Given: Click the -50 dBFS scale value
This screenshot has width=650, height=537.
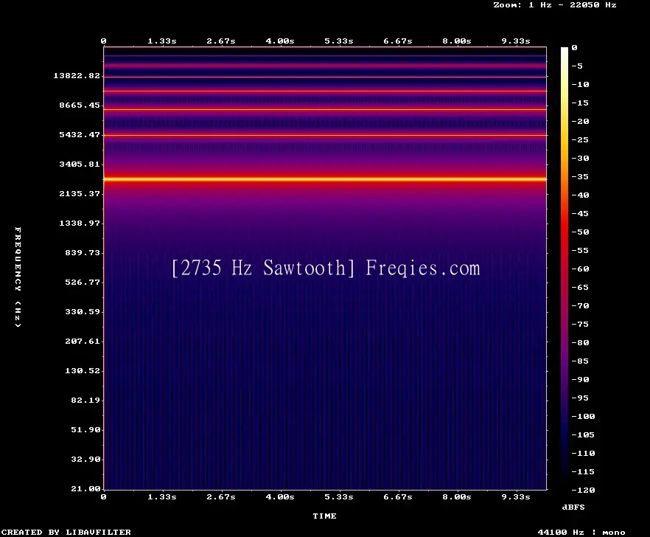Looking at the screenshot, I should pos(580,232).
